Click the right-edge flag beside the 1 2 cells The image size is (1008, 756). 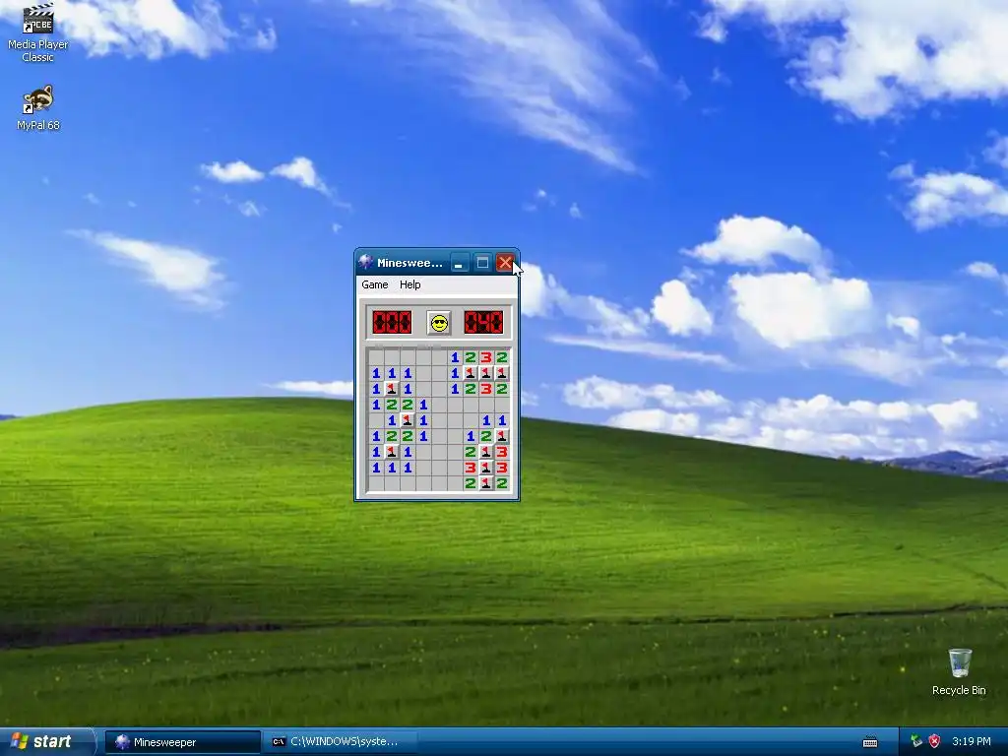(502, 436)
